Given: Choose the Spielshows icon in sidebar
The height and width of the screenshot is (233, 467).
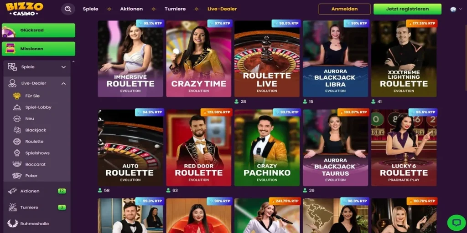Looking at the screenshot, I should point(17,153).
